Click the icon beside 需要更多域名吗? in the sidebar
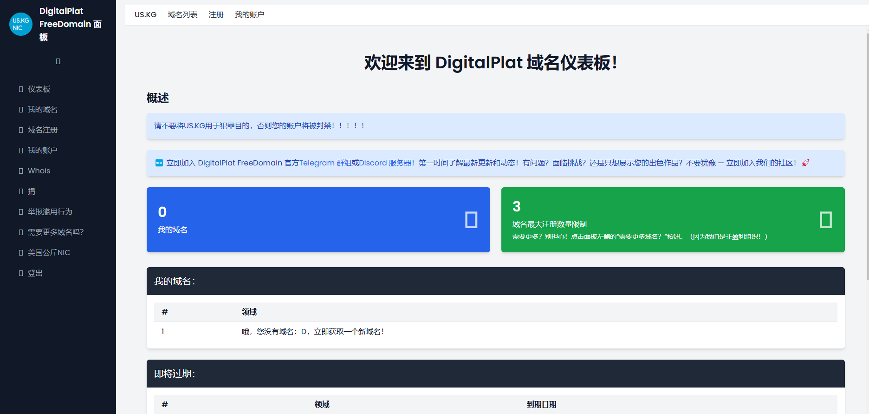Viewport: 869px width, 414px height. [x=21, y=232]
